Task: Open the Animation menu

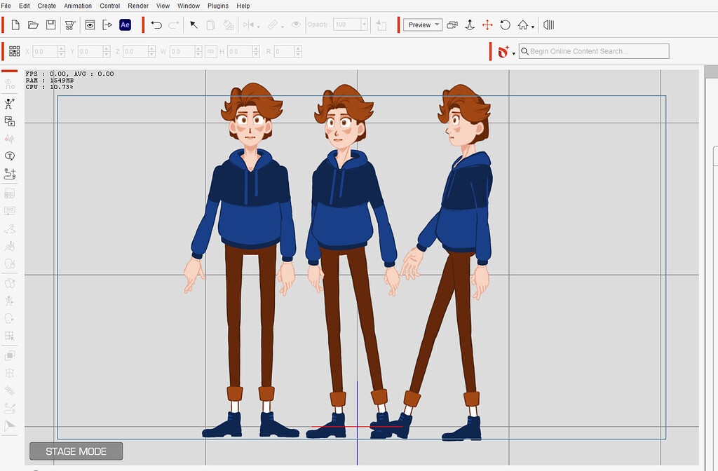Action: [78, 6]
